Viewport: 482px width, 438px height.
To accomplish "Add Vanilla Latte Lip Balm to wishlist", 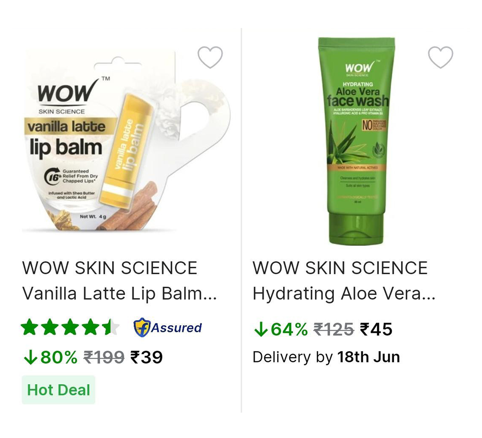I will 210,57.
